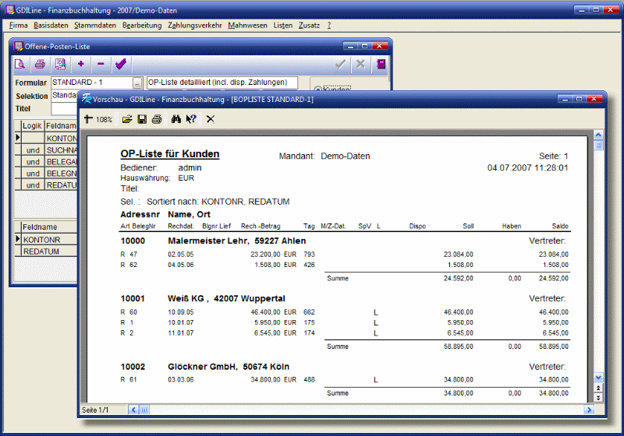Open the Formular browse button next to STANDARD - 1

(137, 83)
